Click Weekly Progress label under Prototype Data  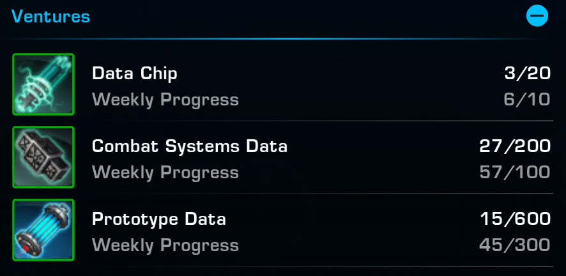[x=165, y=245]
